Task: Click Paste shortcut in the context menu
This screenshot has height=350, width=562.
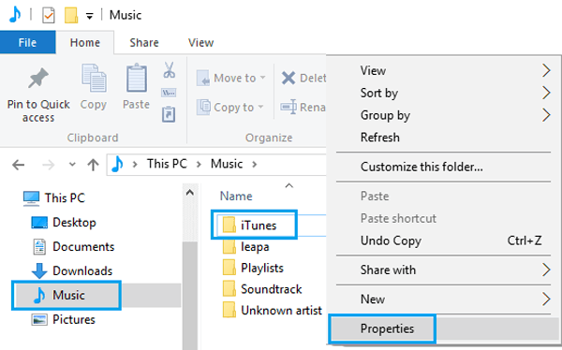Action: click(x=444, y=219)
